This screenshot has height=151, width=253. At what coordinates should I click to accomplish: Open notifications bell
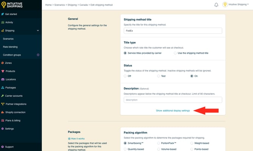pyautogui.click(x=216, y=5)
